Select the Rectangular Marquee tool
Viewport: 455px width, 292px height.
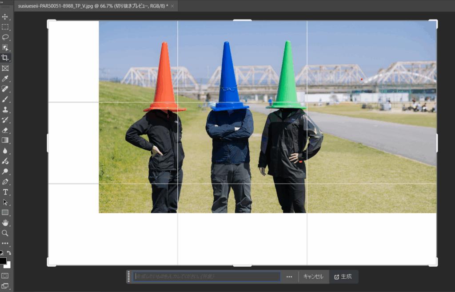[x=5, y=27]
